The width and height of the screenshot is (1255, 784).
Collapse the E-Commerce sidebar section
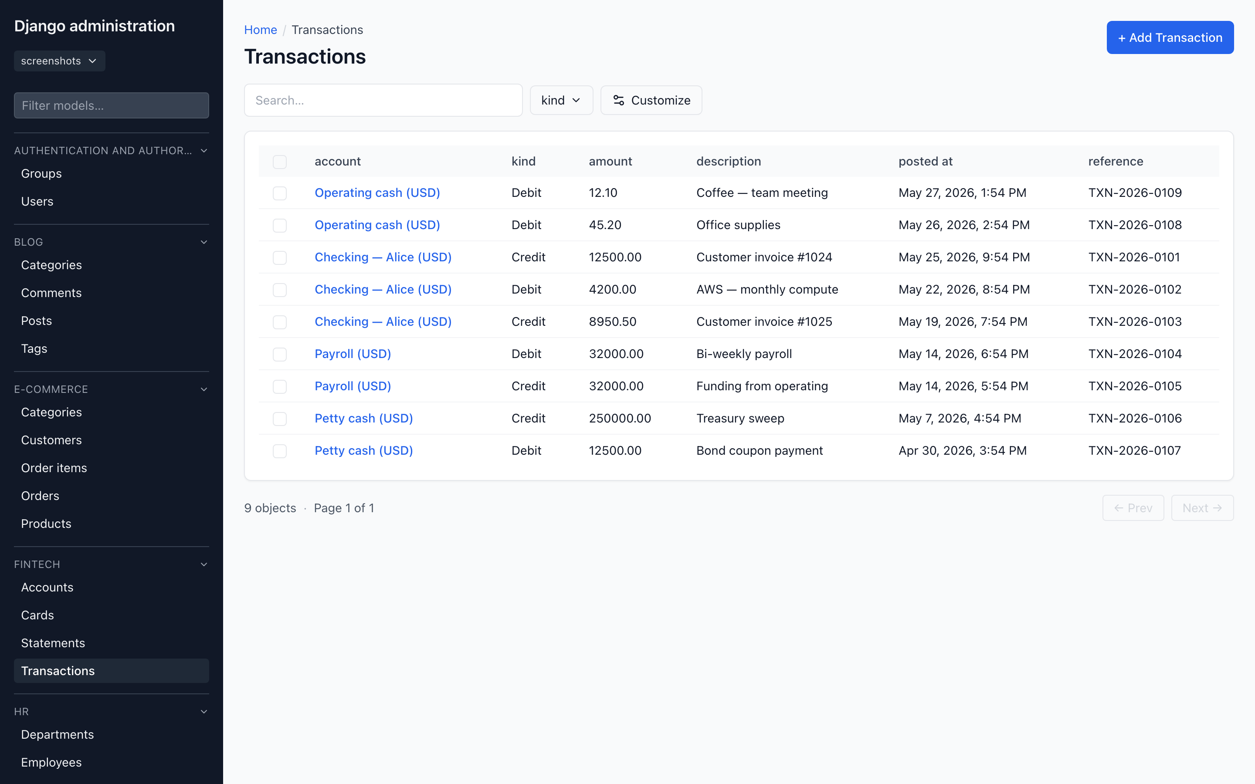[x=204, y=389]
